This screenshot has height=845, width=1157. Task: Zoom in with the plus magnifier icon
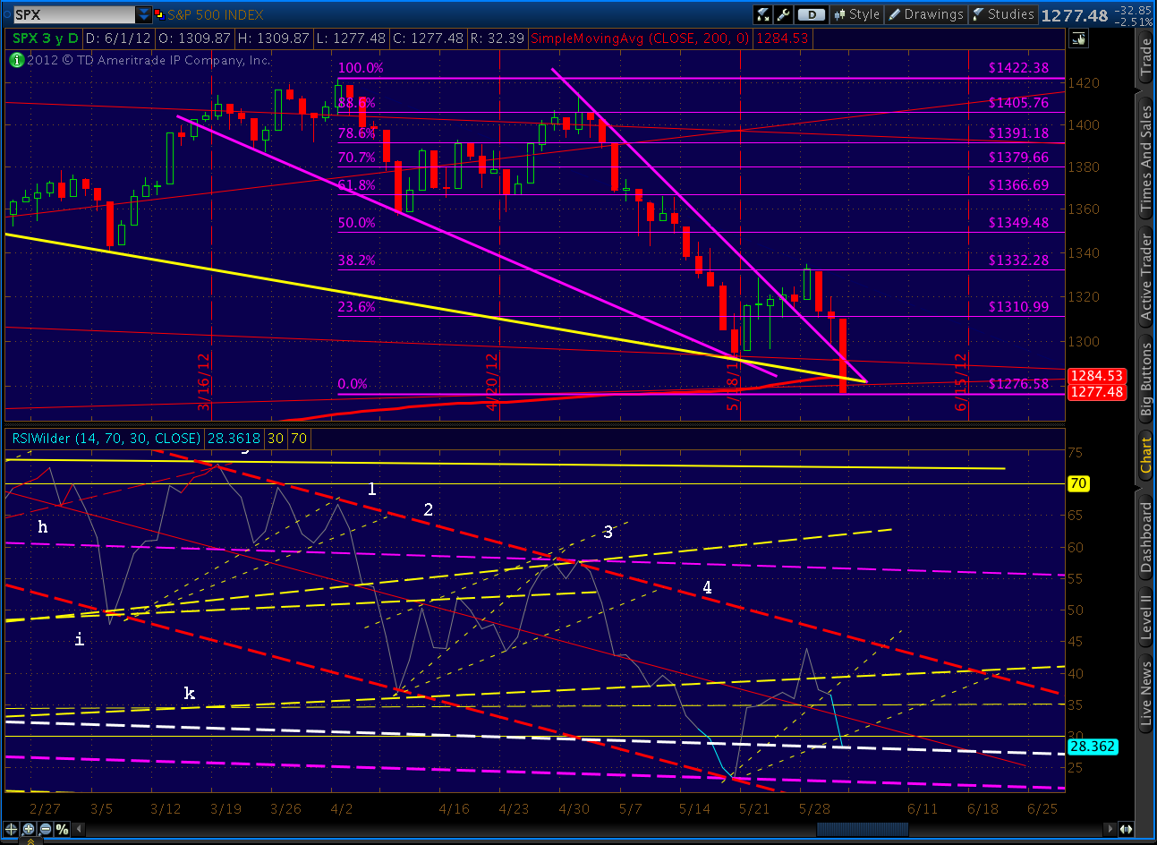28,830
